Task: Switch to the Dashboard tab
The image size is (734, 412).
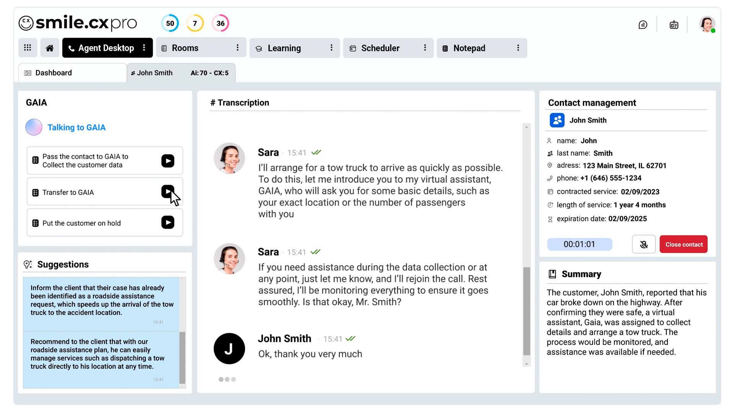Action: [x=54, y=73]
